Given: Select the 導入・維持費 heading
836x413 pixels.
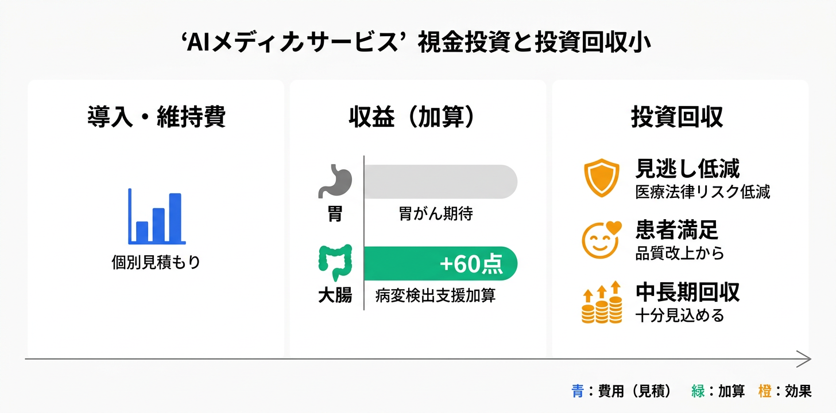Looking at the screenshot, I should (x=156, y=117).
